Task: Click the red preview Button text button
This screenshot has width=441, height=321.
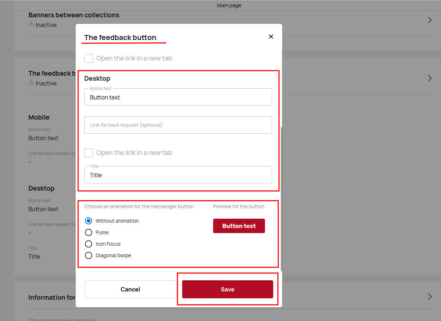Action: coord(239,226)
